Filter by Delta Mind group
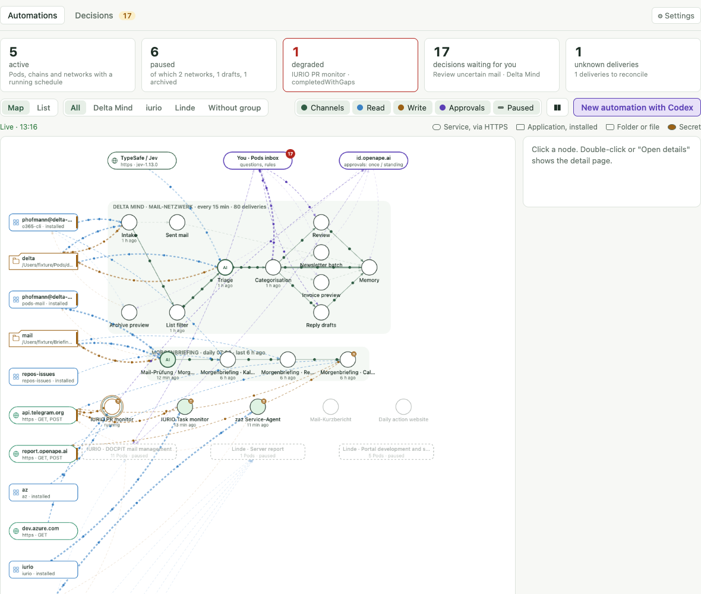The width and height of the screenshot is (701, 594). coord(113,108)
